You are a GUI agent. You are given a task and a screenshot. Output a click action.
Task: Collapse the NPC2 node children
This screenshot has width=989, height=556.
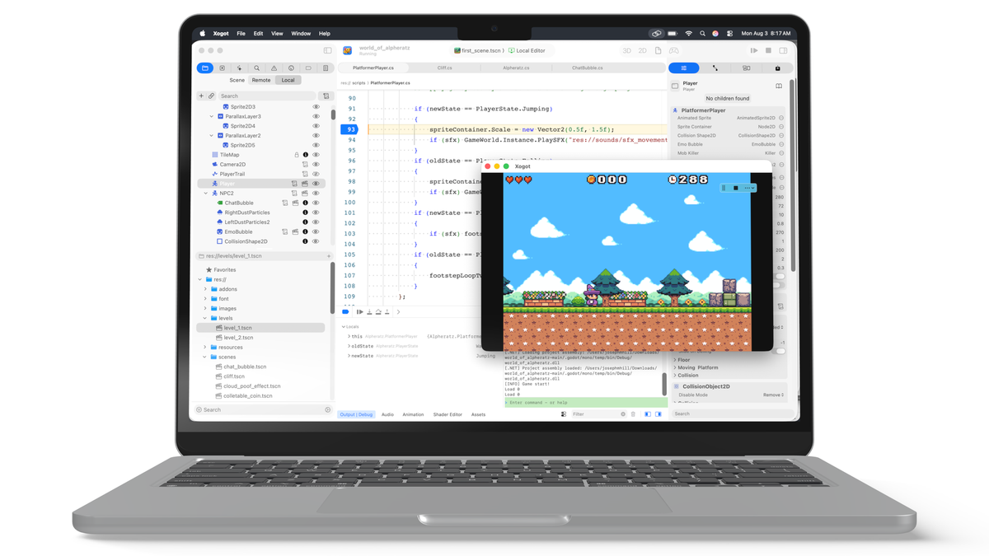(x=206, y=194)
